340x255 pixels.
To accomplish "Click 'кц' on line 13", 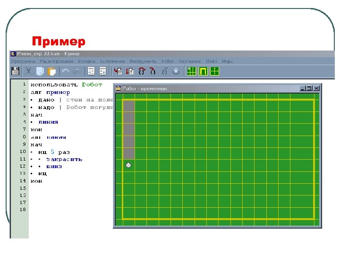I will tap(42, 174).
